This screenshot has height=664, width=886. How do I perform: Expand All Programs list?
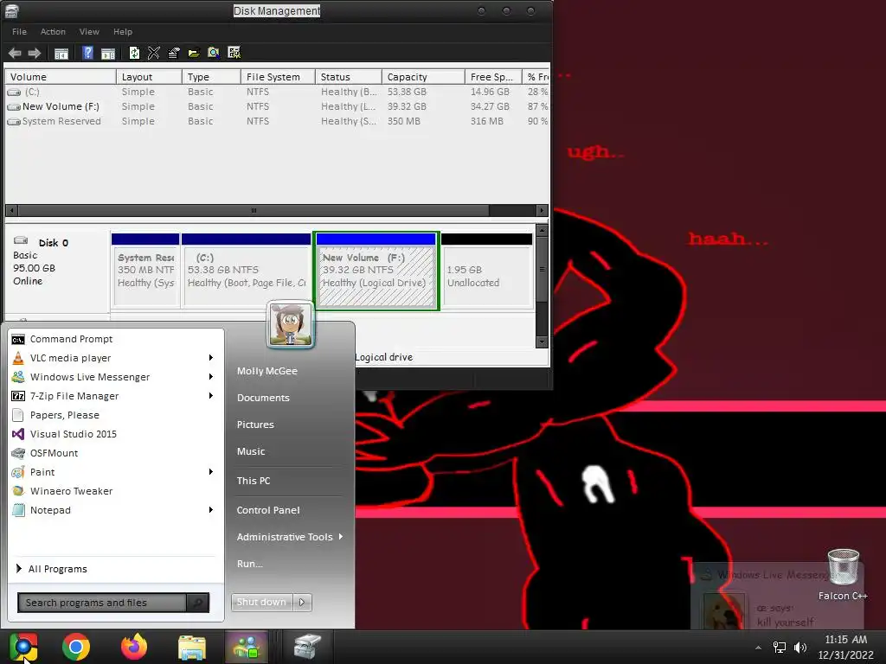pyautogui.click(x=51, y=569)
